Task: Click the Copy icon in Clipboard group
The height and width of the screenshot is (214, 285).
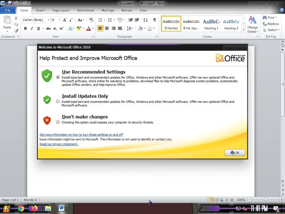Action: coord(16,24)
